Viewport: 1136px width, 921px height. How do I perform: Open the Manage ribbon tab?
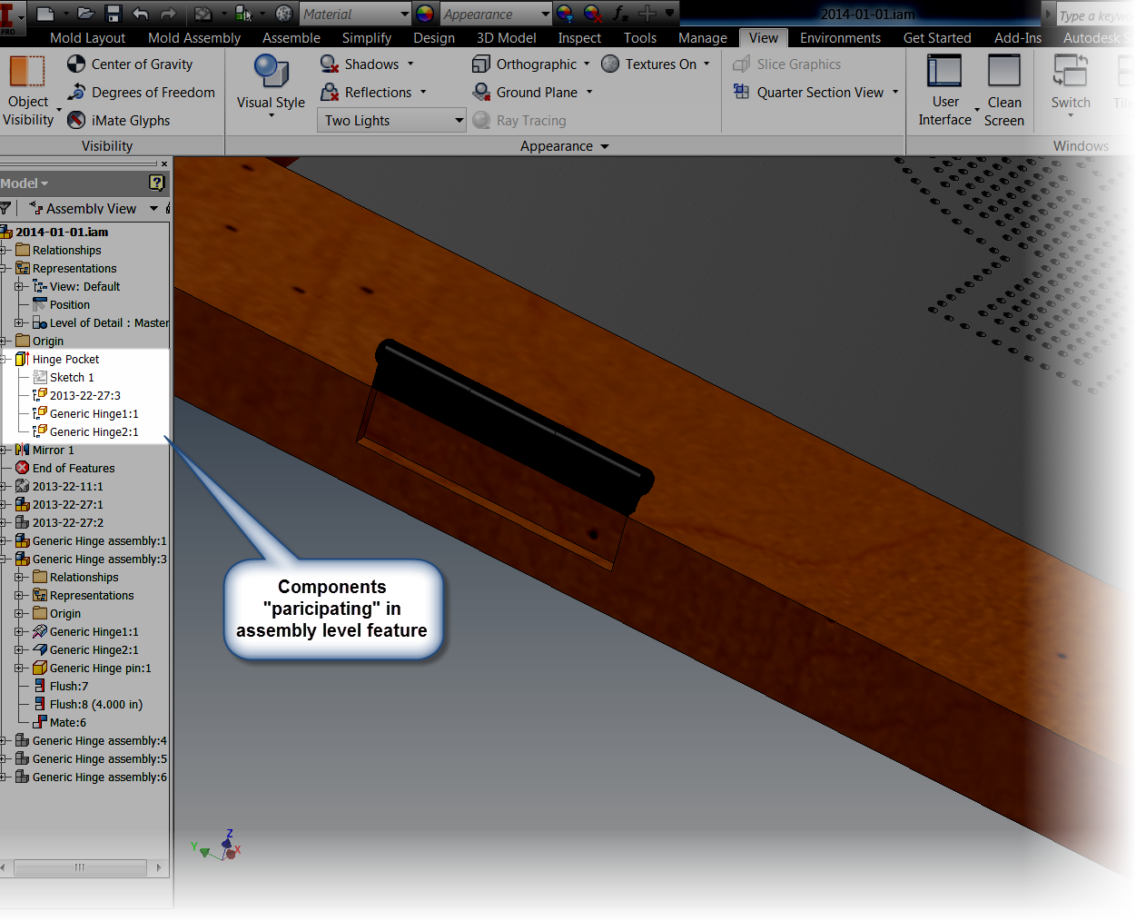coord(703,38)
